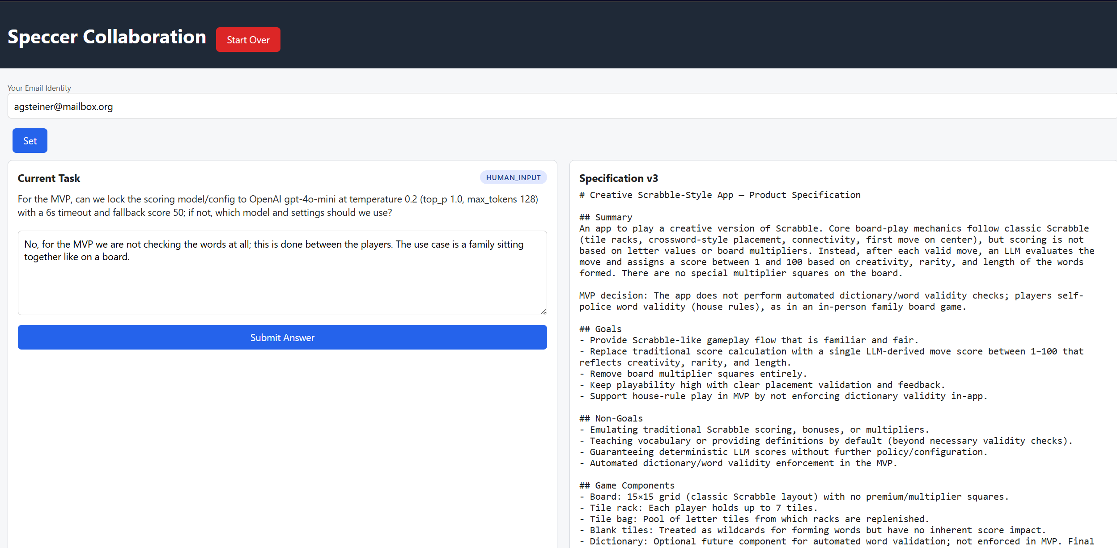Click the Your Email Identity label
Screen dimensions: 1117x548
coord(39,88)
